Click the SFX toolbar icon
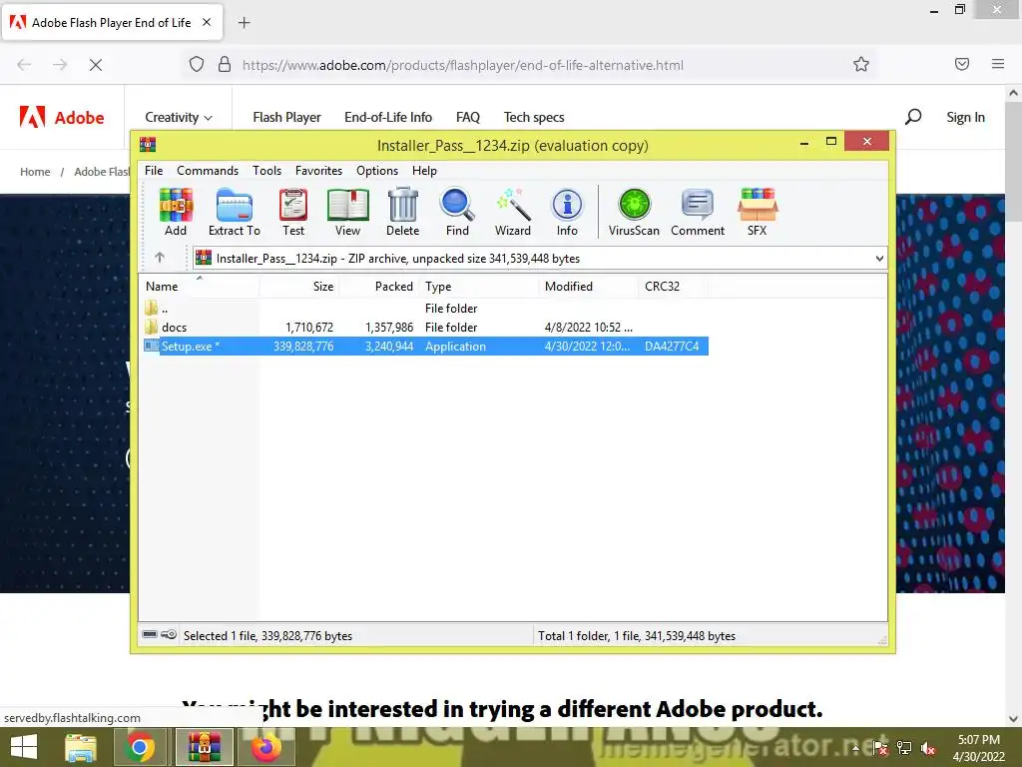Image resolution: width=1022 pixels, height=767 pixels. coord(758,212)
